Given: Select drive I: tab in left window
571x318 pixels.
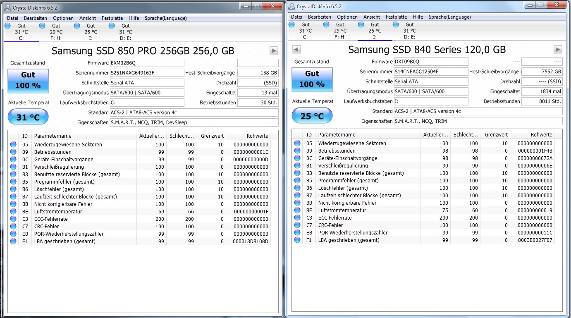Looking at the screenshot, I should click(91, 32).
